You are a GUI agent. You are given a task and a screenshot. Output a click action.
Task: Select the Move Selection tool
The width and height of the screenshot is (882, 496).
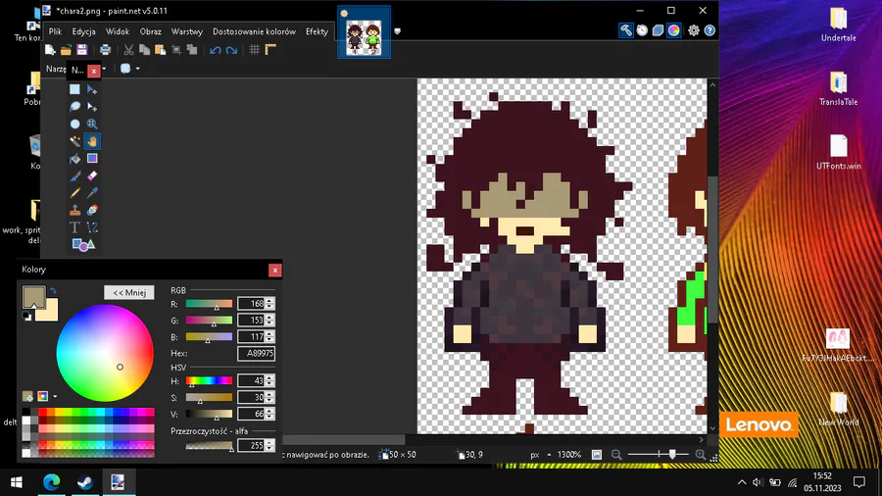point(92,107)
